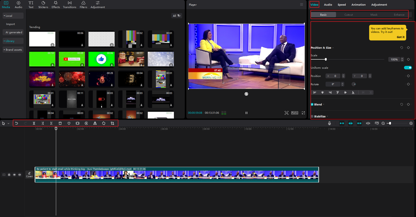Align the clip to the left edge
Screen dimensions: 416x217
tap(315, 92)
